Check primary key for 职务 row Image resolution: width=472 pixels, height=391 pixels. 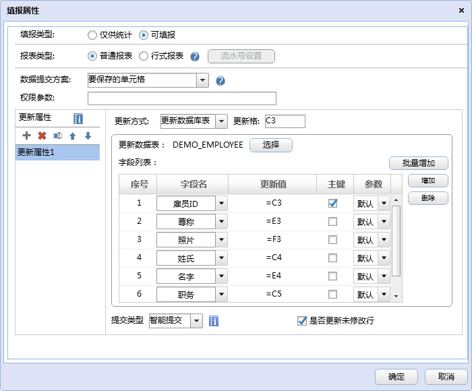tap(332, 294)
